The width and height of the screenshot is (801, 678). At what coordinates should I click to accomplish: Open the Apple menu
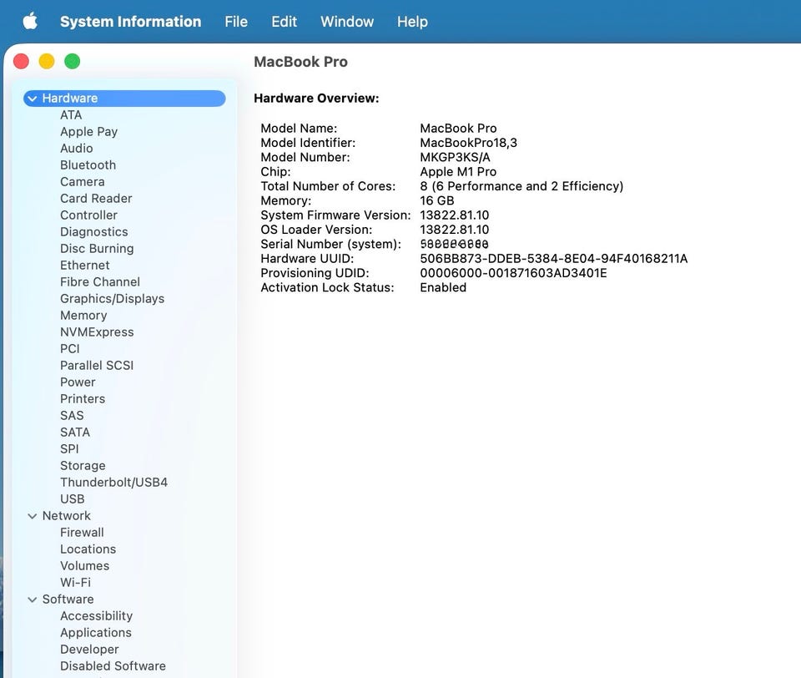coord(30,22)
